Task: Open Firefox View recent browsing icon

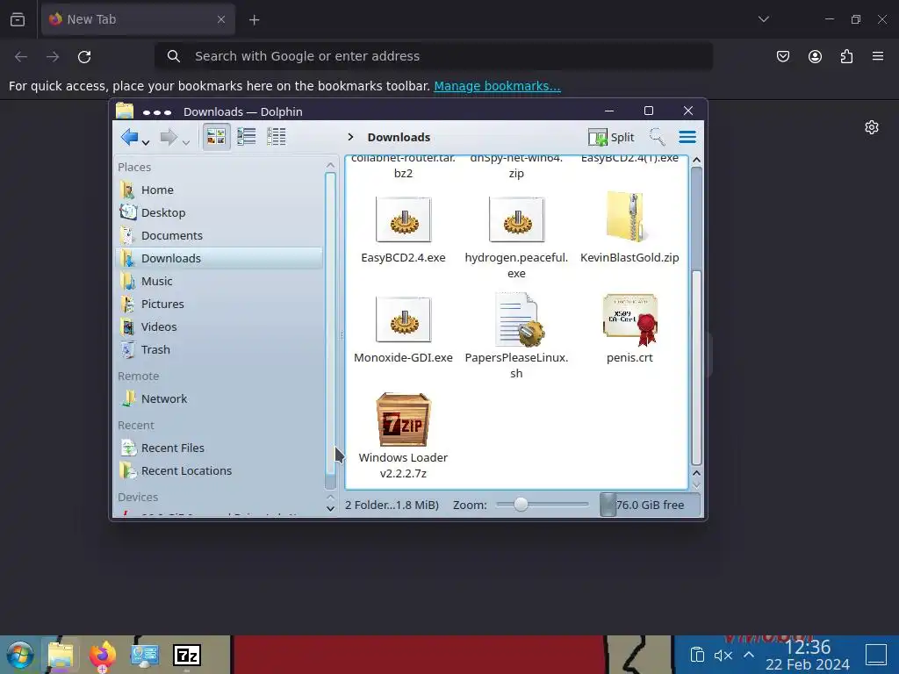Action: tap(18, 20)
